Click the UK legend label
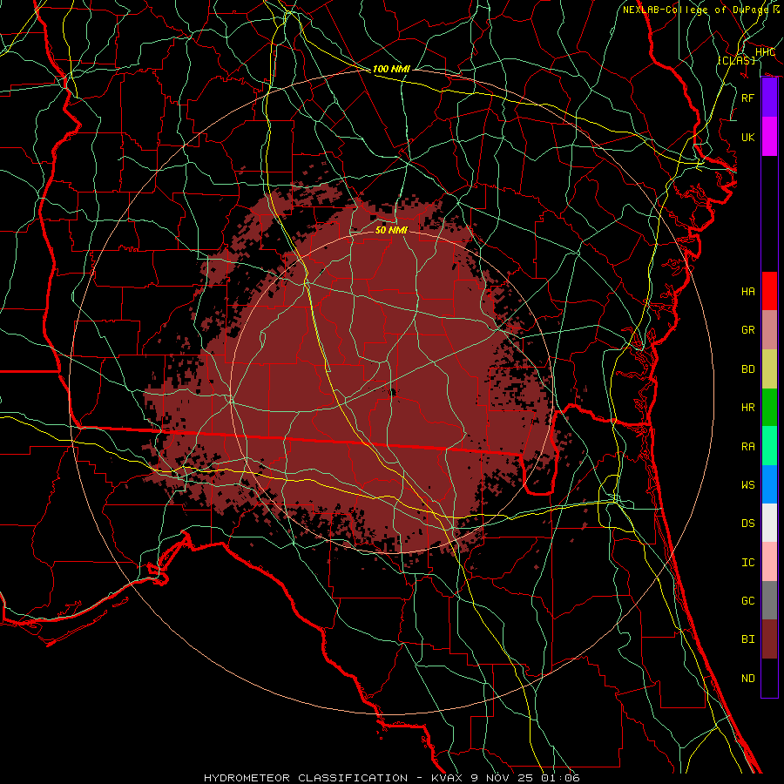The height and width of the screenshot is (784, 784). (747, 137)
